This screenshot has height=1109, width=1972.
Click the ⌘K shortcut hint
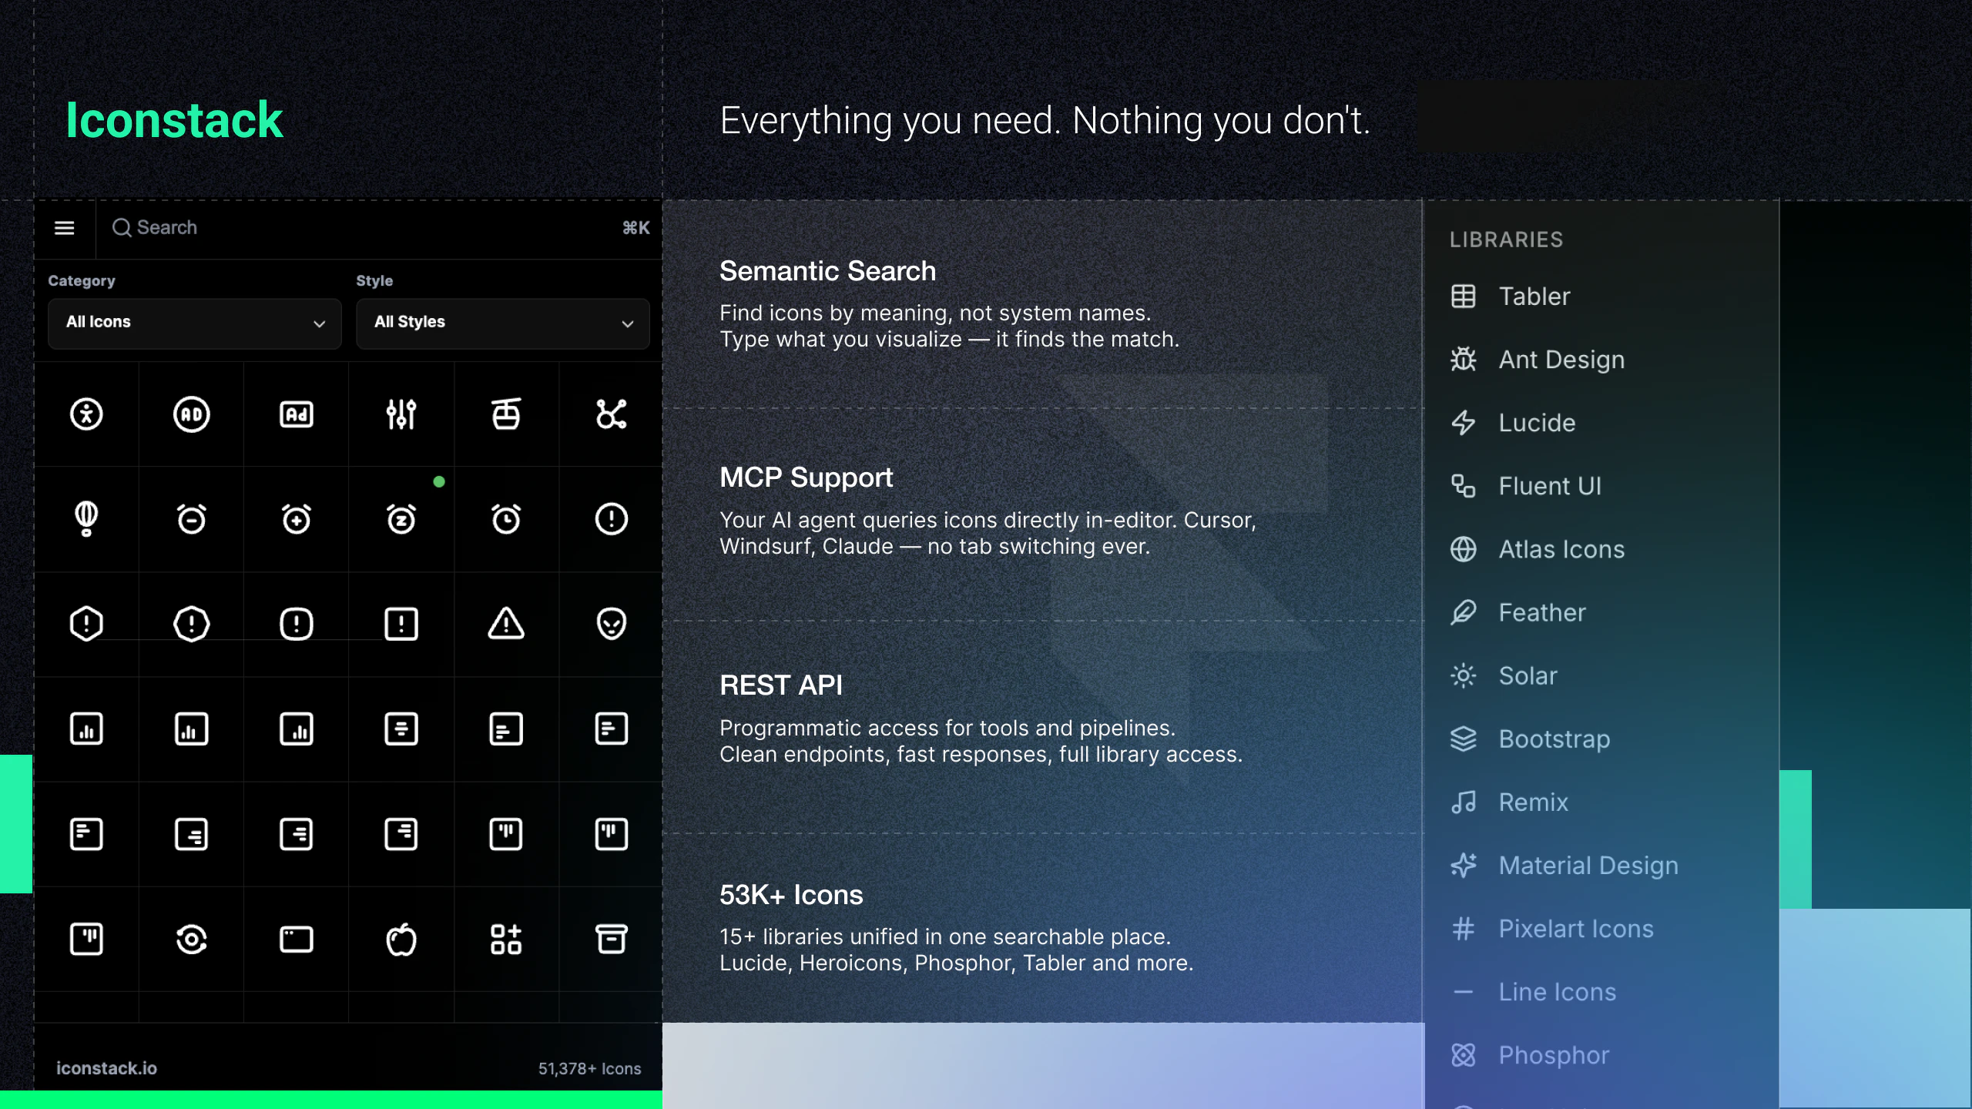pos(636,228)
